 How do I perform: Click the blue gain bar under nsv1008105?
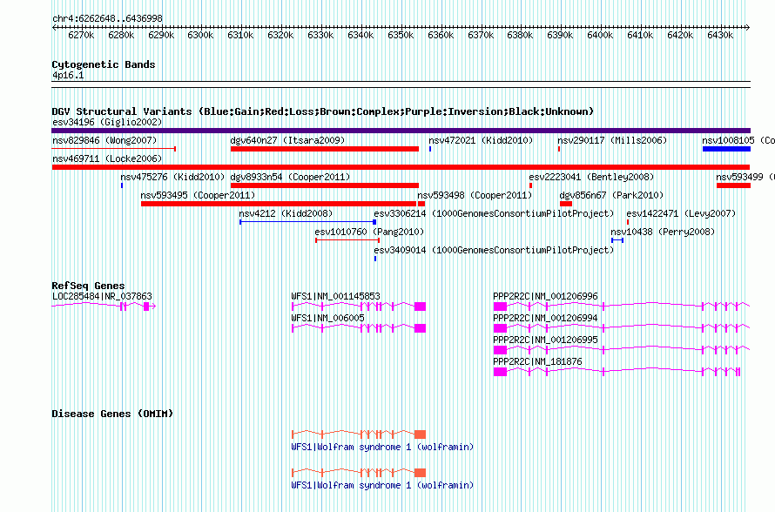[726, 149]
